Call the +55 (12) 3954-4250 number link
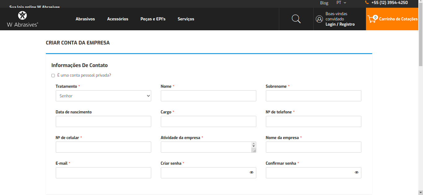This screenshot has height=195, width=423. tap(390, 2)
